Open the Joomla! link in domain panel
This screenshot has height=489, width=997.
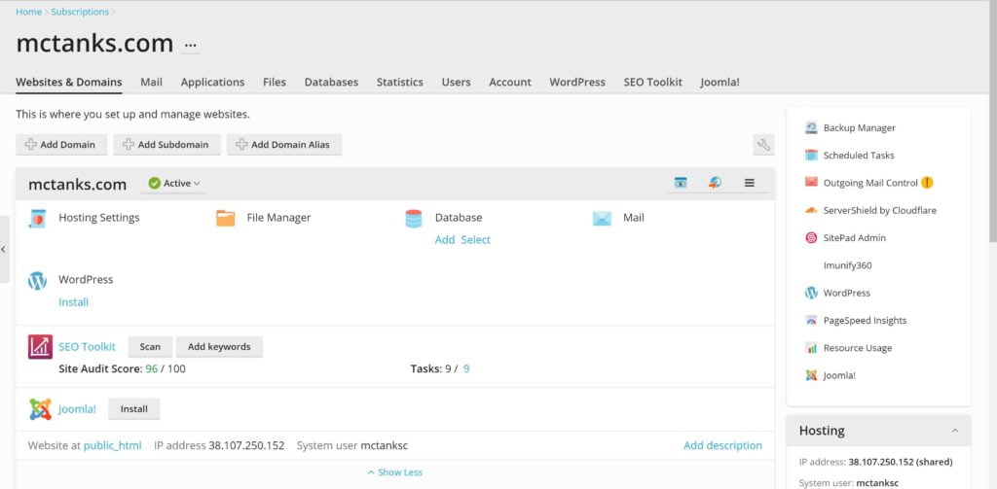77,409
